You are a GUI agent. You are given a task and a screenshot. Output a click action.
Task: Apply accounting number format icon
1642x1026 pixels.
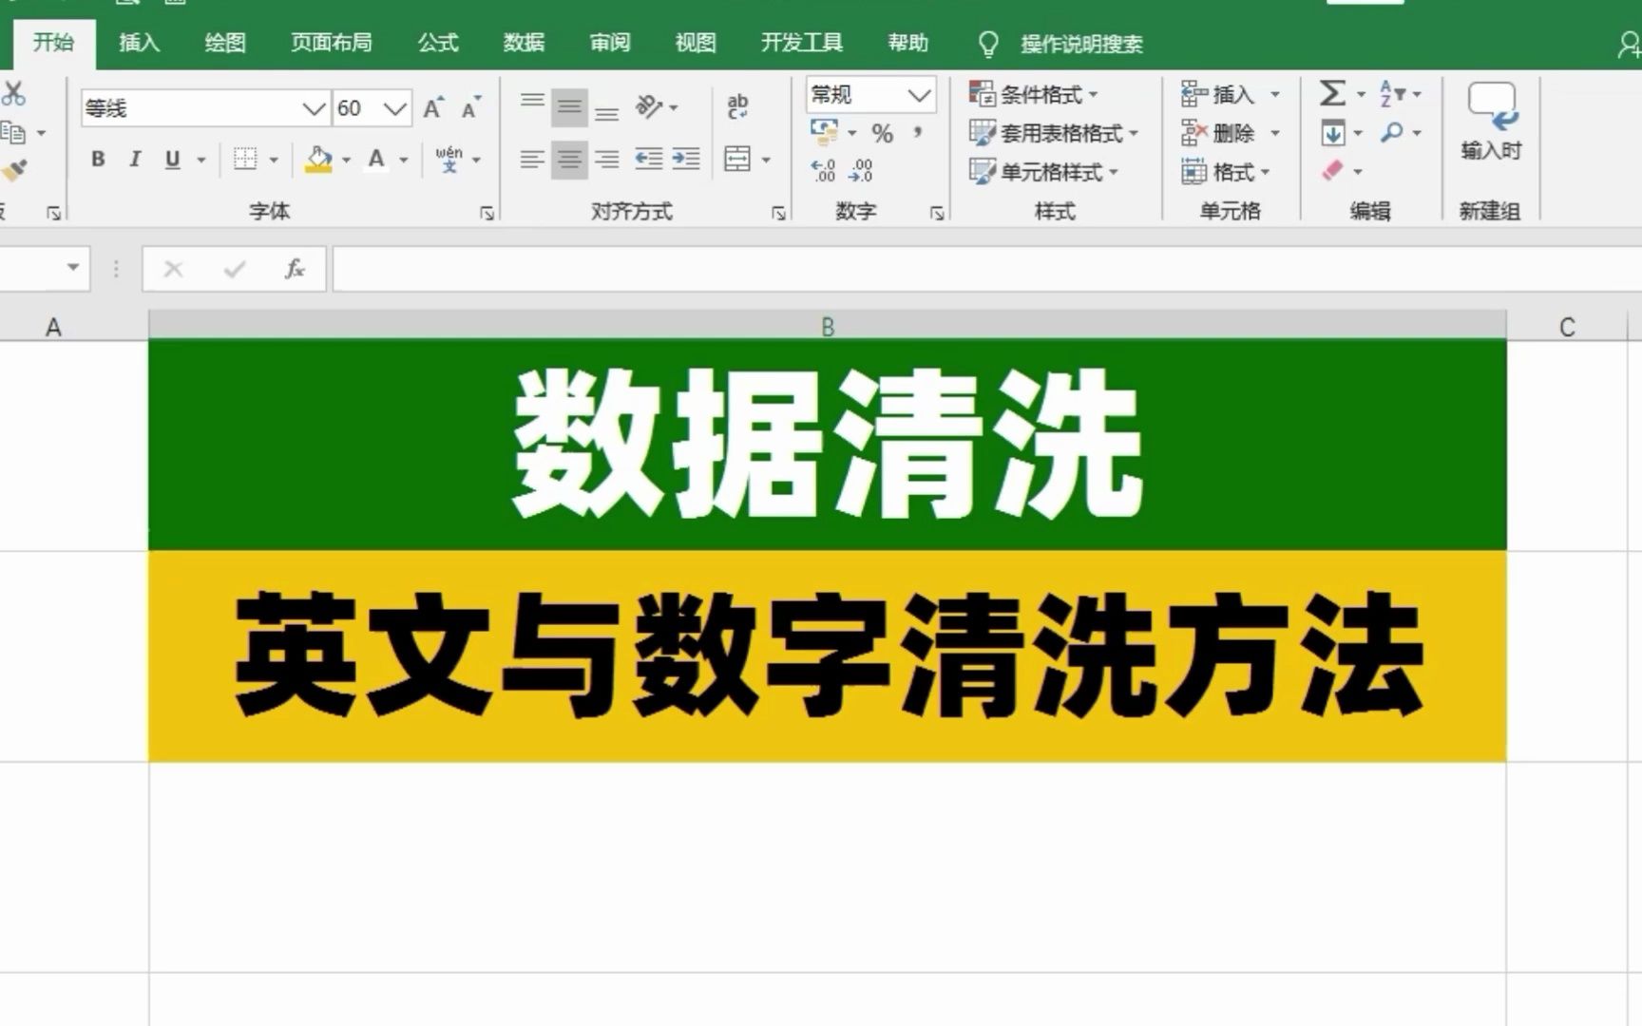click(824, 131)
